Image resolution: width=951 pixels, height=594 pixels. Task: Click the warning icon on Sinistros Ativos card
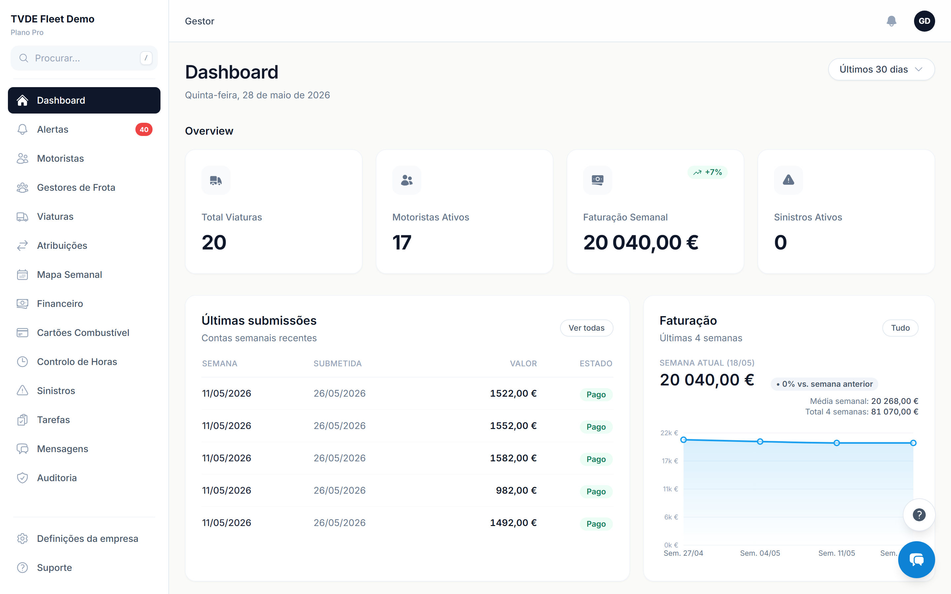click(788, 180)
